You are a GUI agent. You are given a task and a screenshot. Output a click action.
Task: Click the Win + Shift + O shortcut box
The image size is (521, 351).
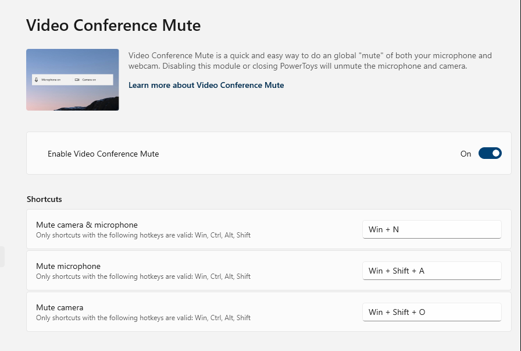431,312
